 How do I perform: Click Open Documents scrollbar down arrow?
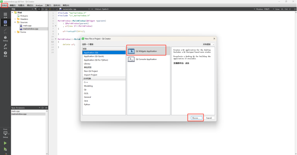[x=47, y=154]
